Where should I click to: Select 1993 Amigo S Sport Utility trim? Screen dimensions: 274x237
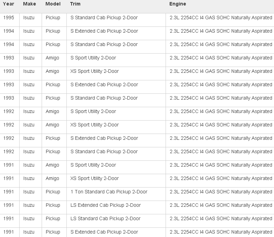[93, 58]
